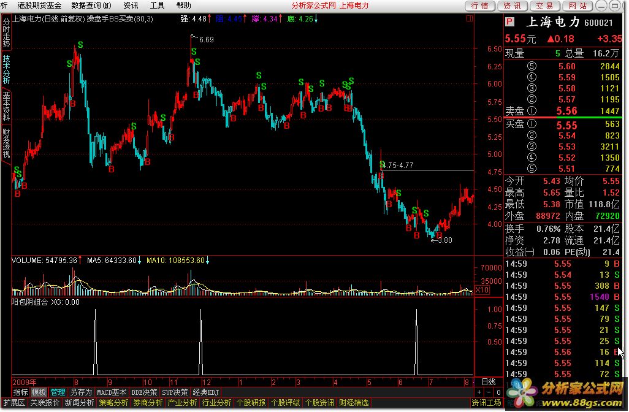Apply the DDE决策 indicator template
Image resolution: width=629 pixels, height=412 pixels.
(x=145, y=392)
